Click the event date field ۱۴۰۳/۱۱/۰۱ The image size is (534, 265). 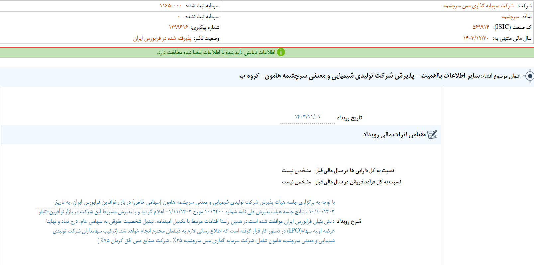tap(307, 117)
